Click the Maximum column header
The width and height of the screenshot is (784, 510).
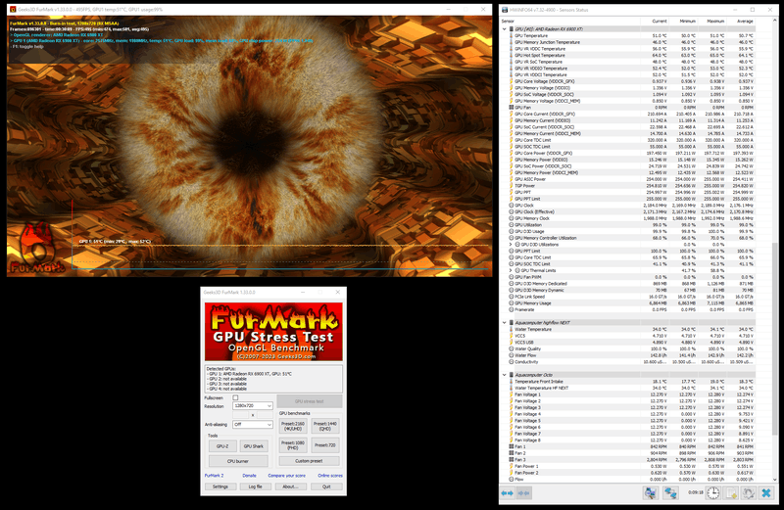(x=712, y=21)
